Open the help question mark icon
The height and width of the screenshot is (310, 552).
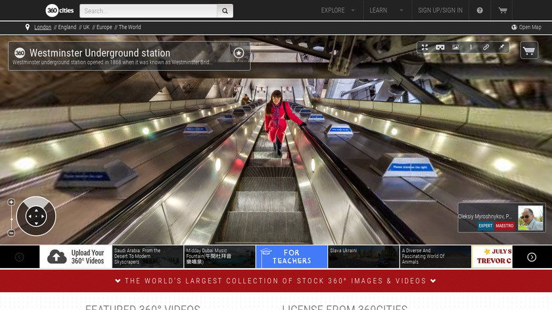point(480,11)
